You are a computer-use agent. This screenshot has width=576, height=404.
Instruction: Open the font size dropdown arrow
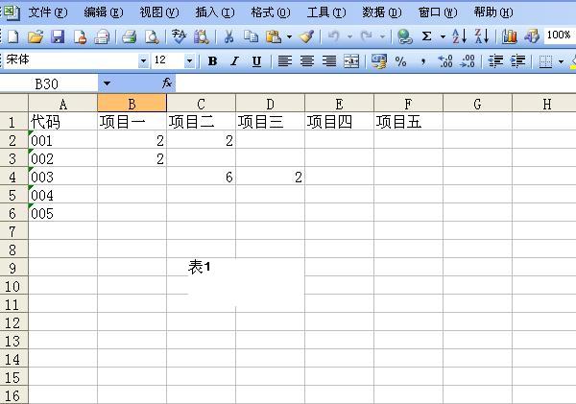[x=189, y=60]
